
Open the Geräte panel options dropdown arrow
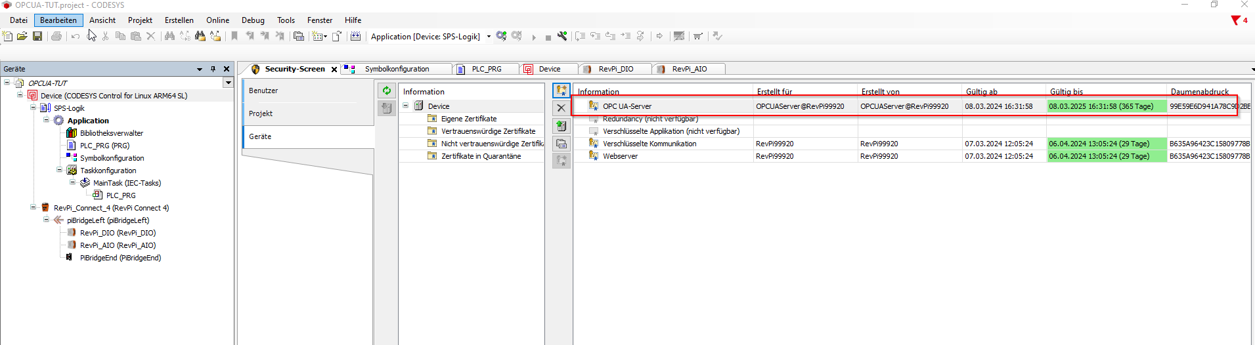[200, 69]
